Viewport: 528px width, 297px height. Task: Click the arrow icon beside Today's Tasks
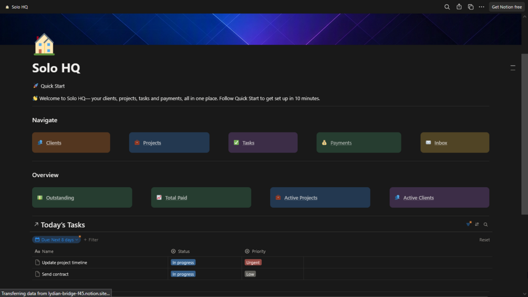(x=36, y=224)
